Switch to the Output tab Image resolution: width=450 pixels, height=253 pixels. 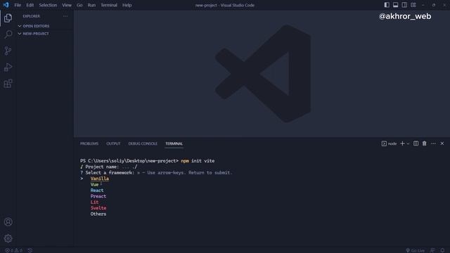[113, 143]
